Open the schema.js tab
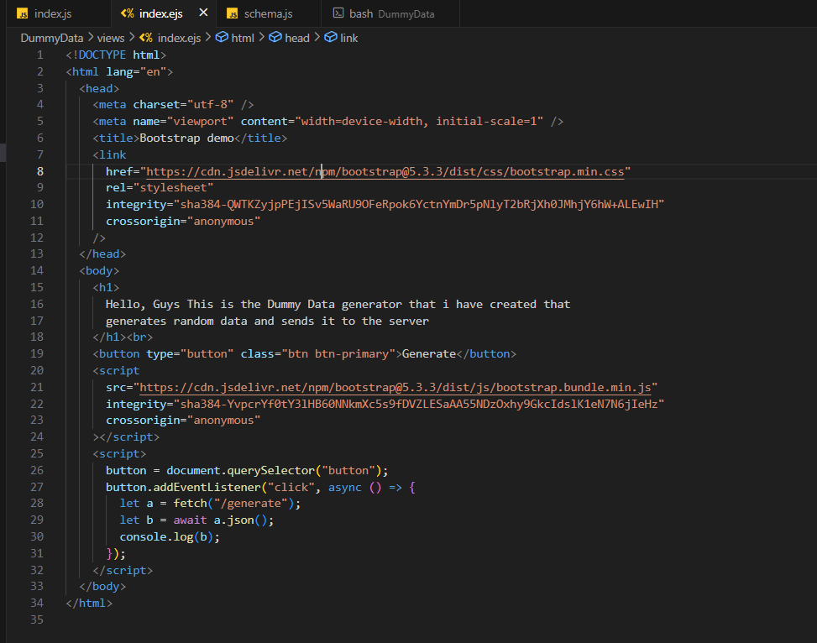The height and width of the screenshot is (643, 817). (x=269, y=13)
